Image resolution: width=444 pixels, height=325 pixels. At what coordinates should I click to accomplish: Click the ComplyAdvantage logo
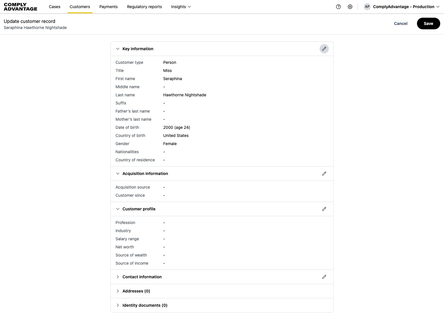pos(21,7)
